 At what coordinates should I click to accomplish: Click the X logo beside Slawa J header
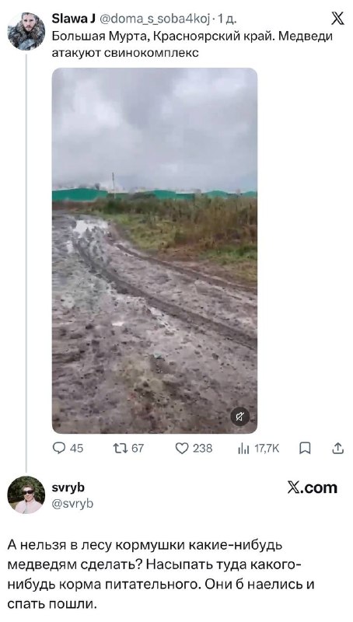click(x=337, y=19)
